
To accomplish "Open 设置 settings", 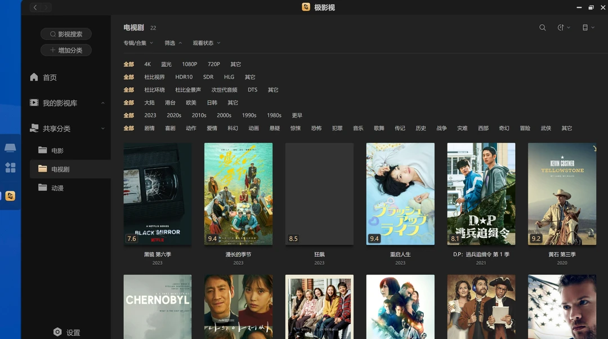I will [x=66, y=332].
